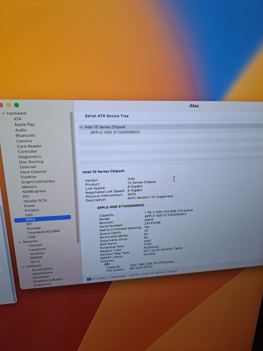Open SPI in the sidebar
The height and width of the screenshot is (351, 263).
[x=29, y=224]
